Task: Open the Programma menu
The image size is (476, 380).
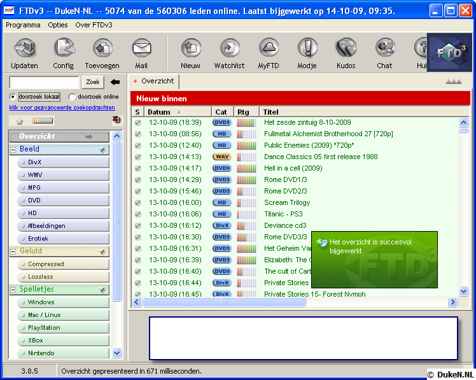Action: (x=23, y=25)
